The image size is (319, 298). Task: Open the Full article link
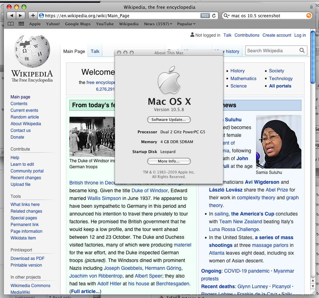[85, 291]
